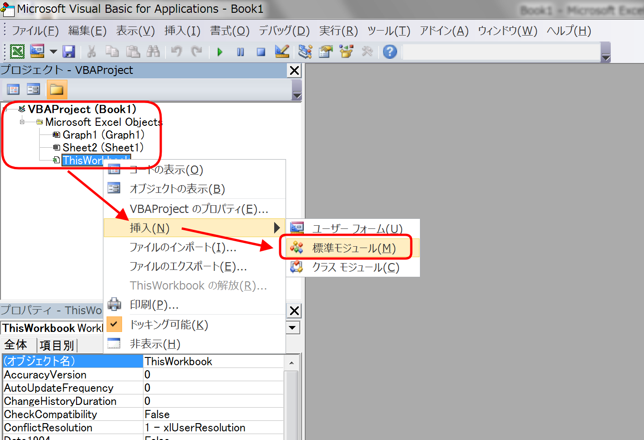The image size is (644, 440).
Task: Choose ファイルのインポート(I)... in context menu
Action: click(183, 248)
